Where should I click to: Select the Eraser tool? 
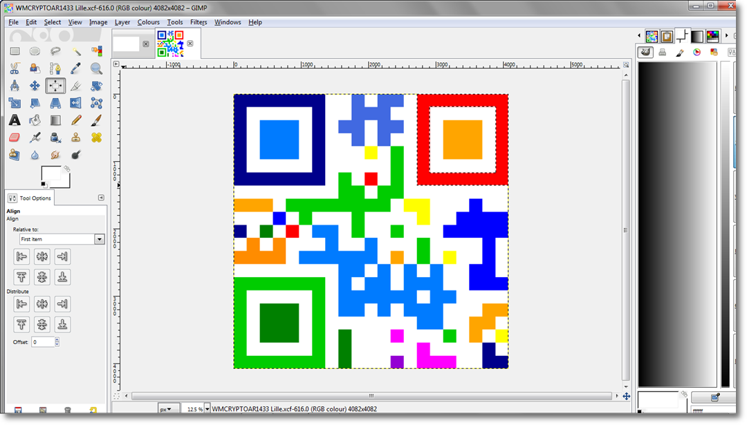pos(15,138)
